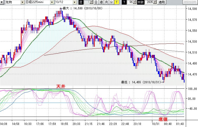Switch to 週 weekly timeframe

tap(101, 2)
